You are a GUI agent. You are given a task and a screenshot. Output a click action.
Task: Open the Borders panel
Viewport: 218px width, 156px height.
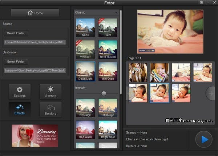coord(51,109)
